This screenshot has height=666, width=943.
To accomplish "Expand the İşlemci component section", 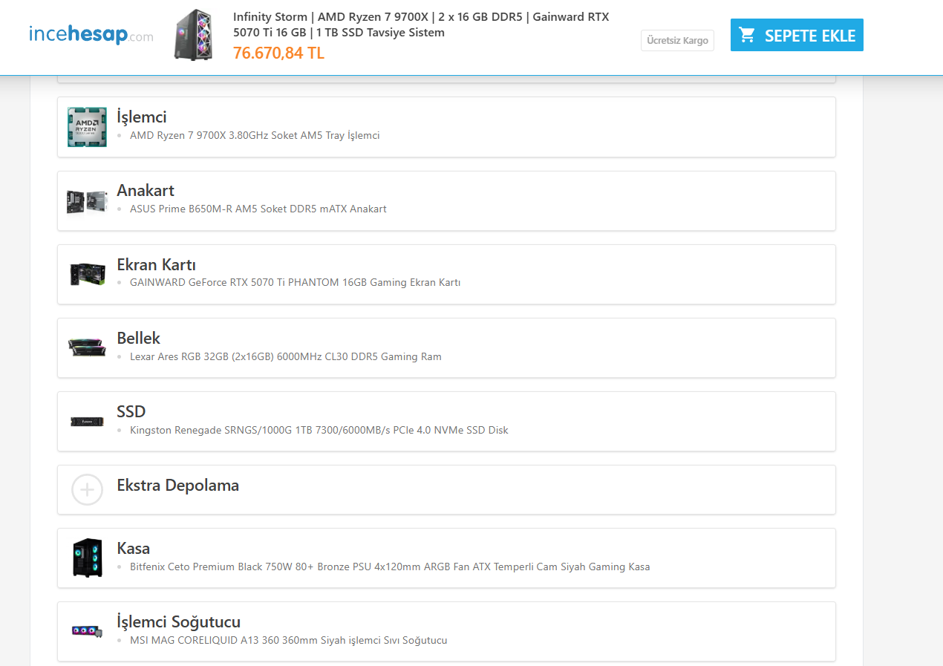I will point(142,117).
